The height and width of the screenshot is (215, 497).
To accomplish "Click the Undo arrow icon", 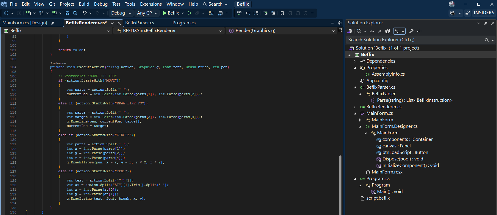I will coord(85,13).
